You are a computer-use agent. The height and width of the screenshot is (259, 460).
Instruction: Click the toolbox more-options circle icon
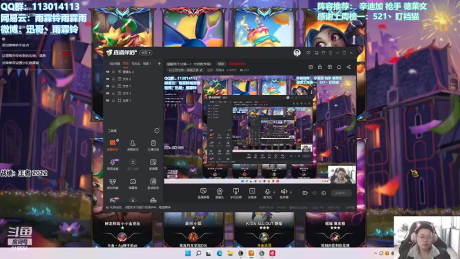157,131
